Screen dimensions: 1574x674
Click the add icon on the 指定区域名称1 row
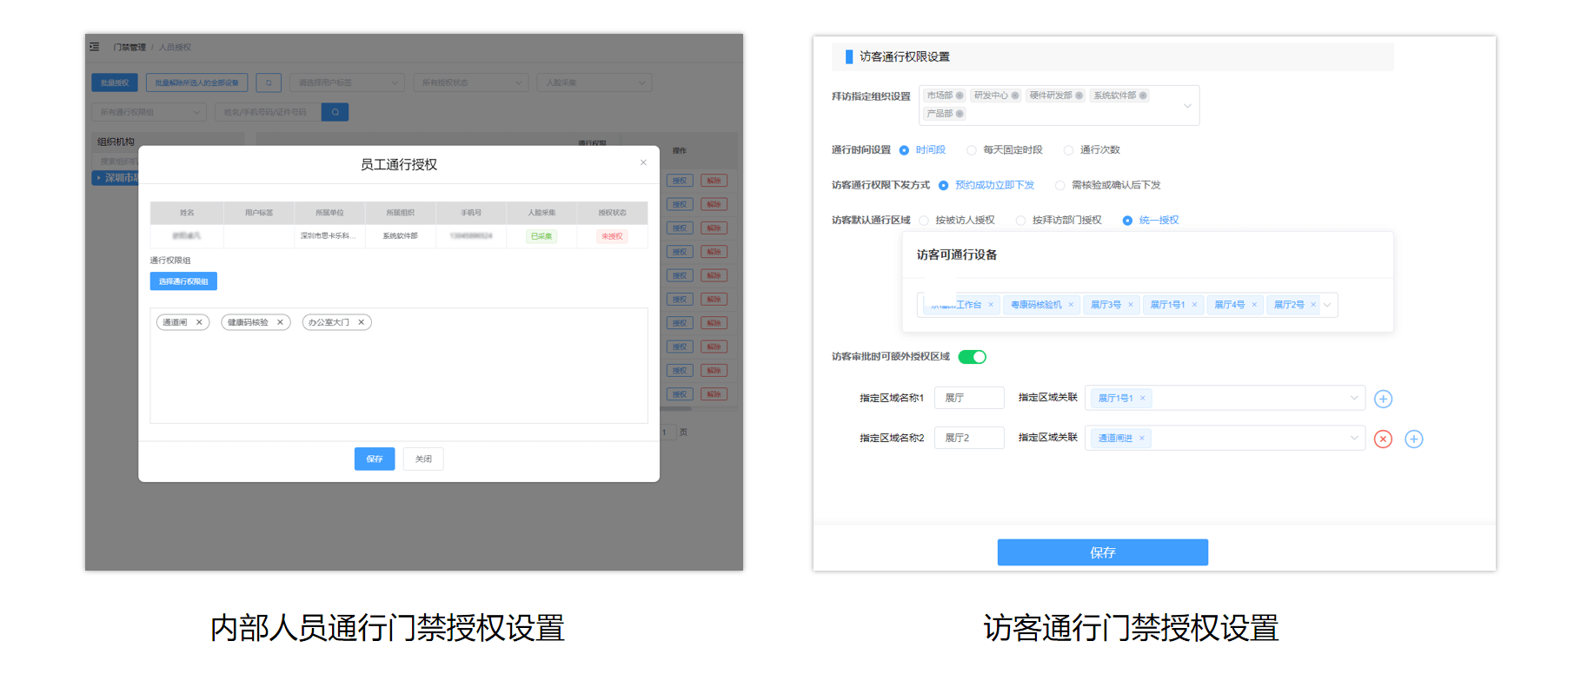(x=1383, y=399)
